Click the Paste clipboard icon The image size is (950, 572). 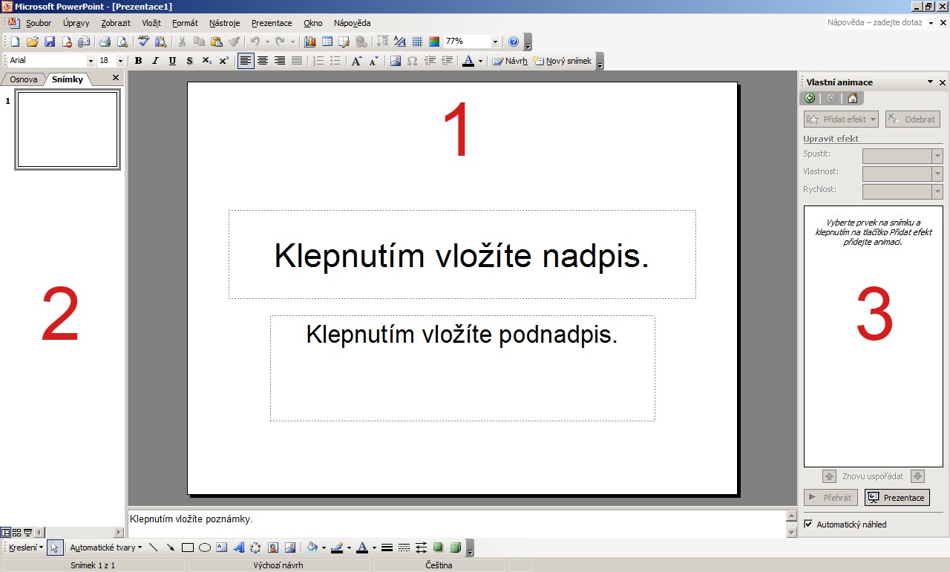216,42
